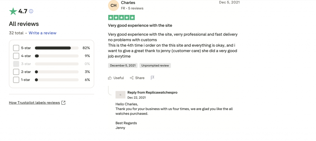Image resolution: width=316 pixels, height=141 pixels.
Task: Tick the 1-star filter checkbox
Action: (x=16, y=80)
